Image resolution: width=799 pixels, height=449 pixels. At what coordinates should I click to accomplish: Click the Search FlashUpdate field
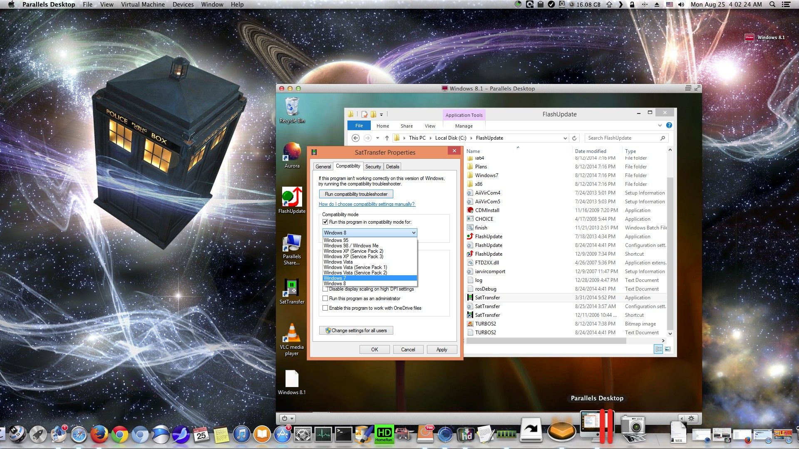coord(626,138)
